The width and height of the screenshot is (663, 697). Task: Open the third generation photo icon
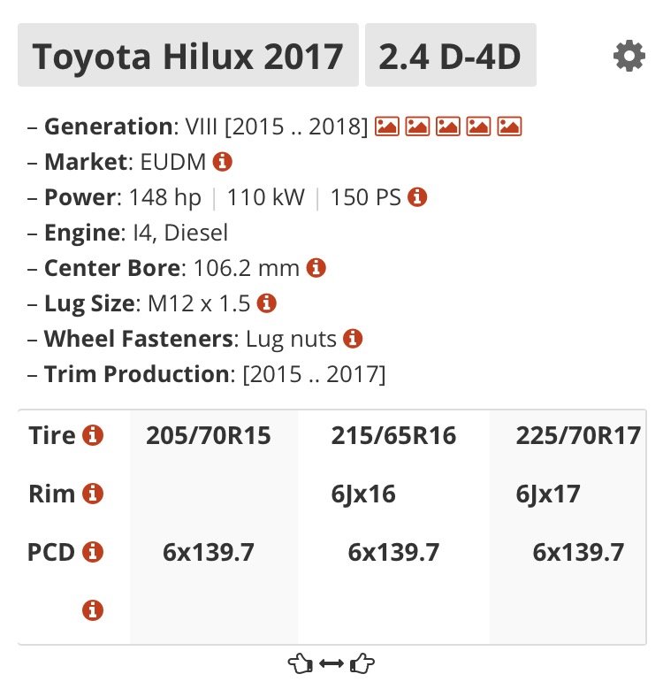point(447,126)
